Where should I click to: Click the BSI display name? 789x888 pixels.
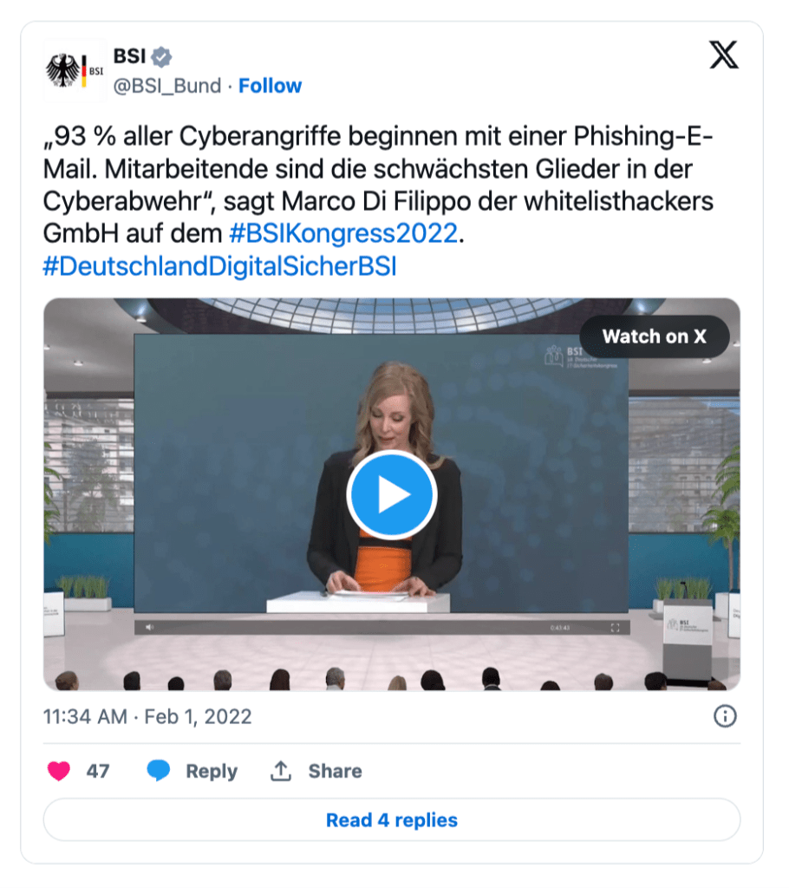[x=130, y=56]
